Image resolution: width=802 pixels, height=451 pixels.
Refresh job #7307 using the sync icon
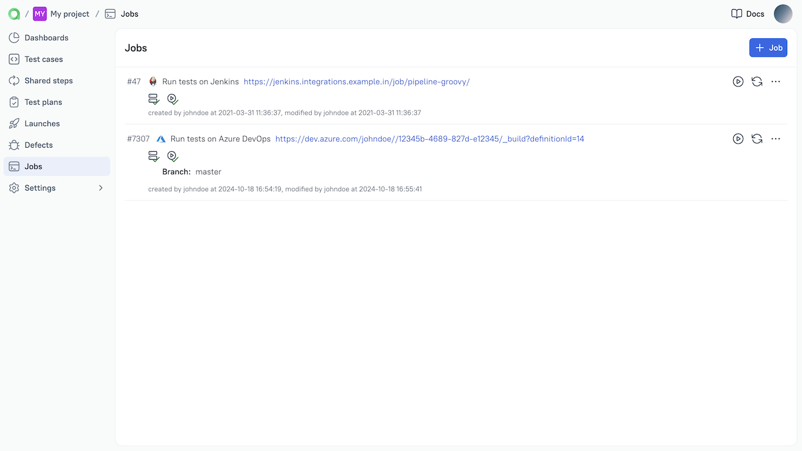click(757, 139)
